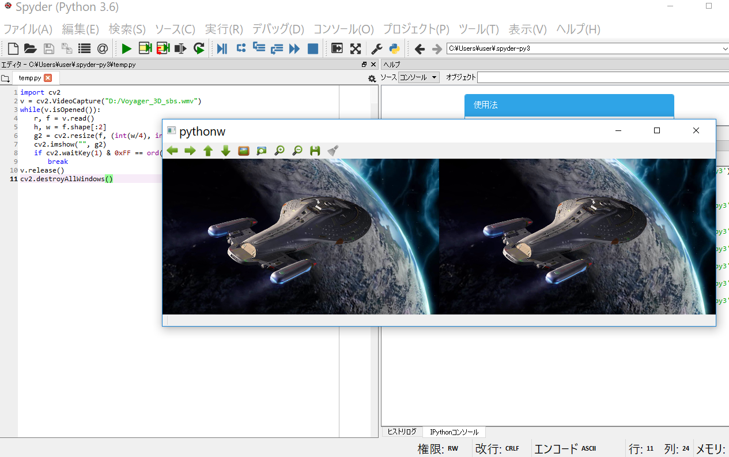
Task: Pan up arrow in pythonw window
Action: [x=208, y=151]
